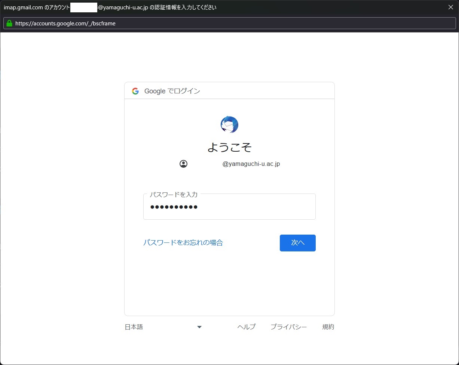This screenshot has height=365, width=459.
Task: Click the Thunderbird app logo
Action: (x=229, y=125)
